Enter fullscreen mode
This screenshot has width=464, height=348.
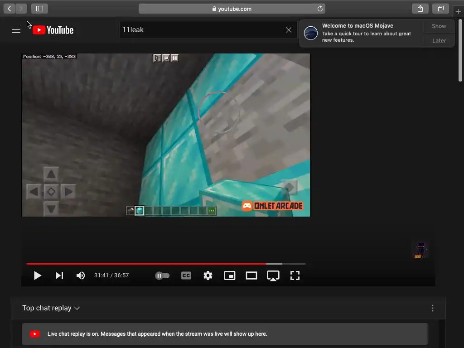(295, 275)
